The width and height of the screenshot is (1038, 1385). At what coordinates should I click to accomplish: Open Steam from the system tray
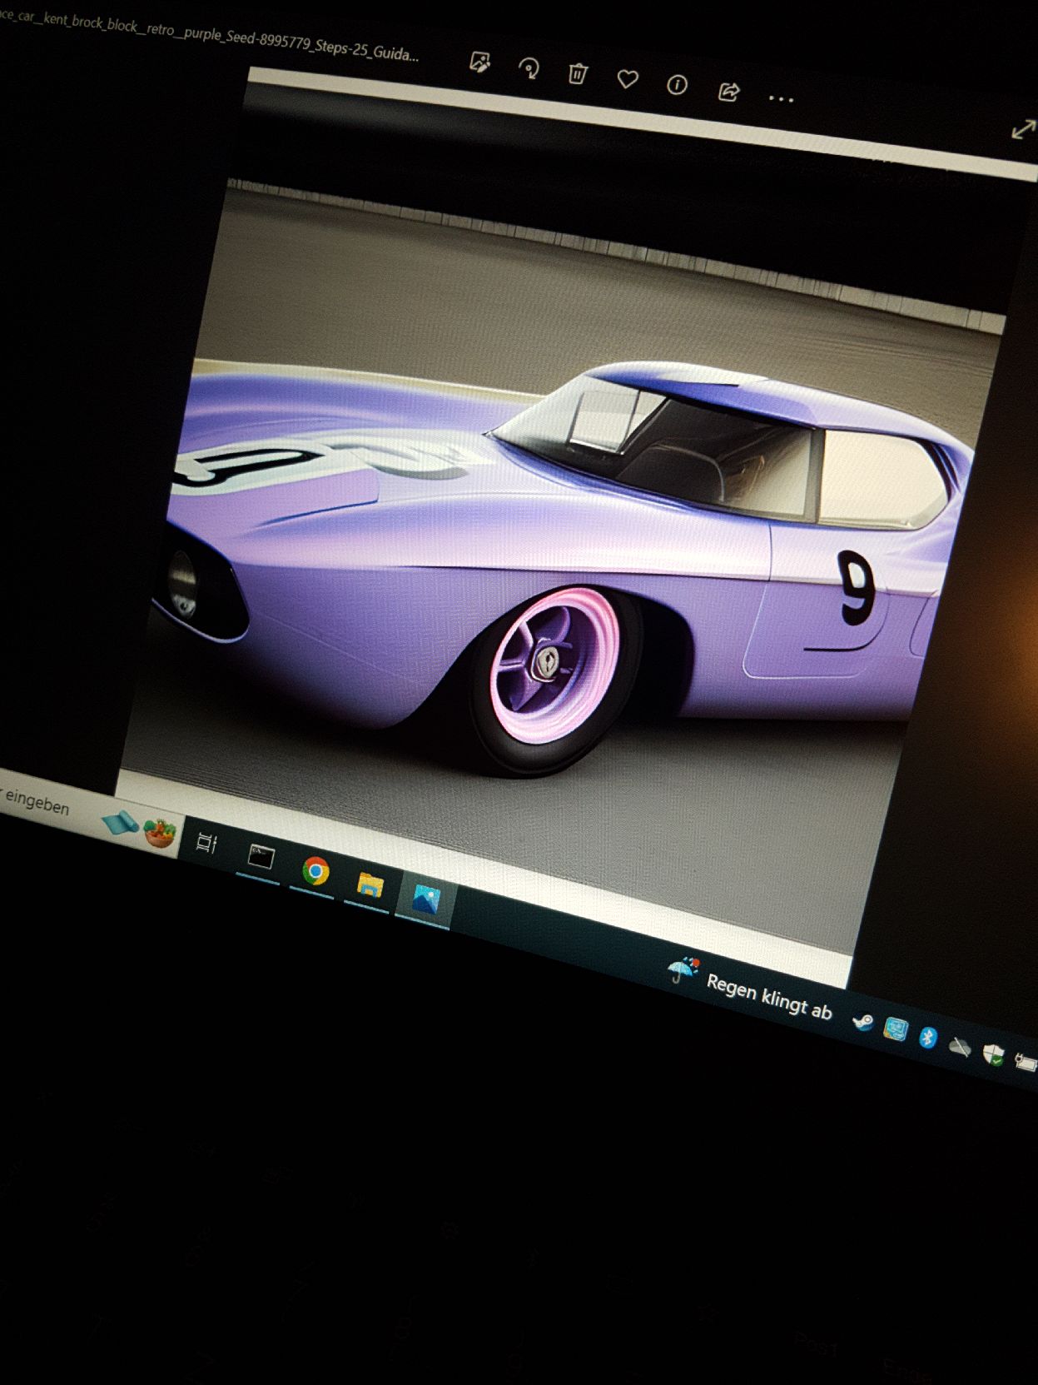863,1021
